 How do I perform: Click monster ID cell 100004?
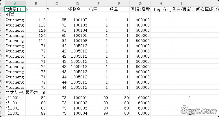pyautogui.click(x=77, y=113)
